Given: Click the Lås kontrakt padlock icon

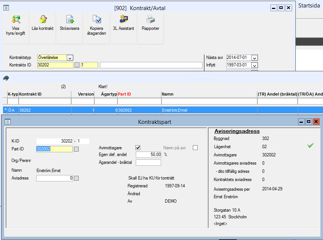Looking at the screenshot, I should 43,19.
